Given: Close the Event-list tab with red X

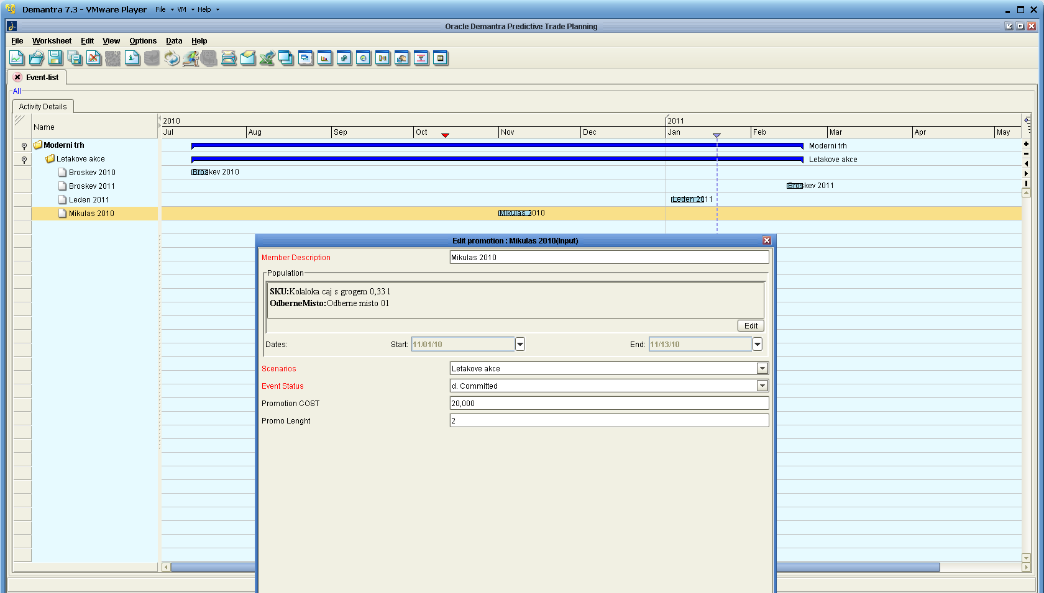Looking at the screenshot, I should [17, 77].
